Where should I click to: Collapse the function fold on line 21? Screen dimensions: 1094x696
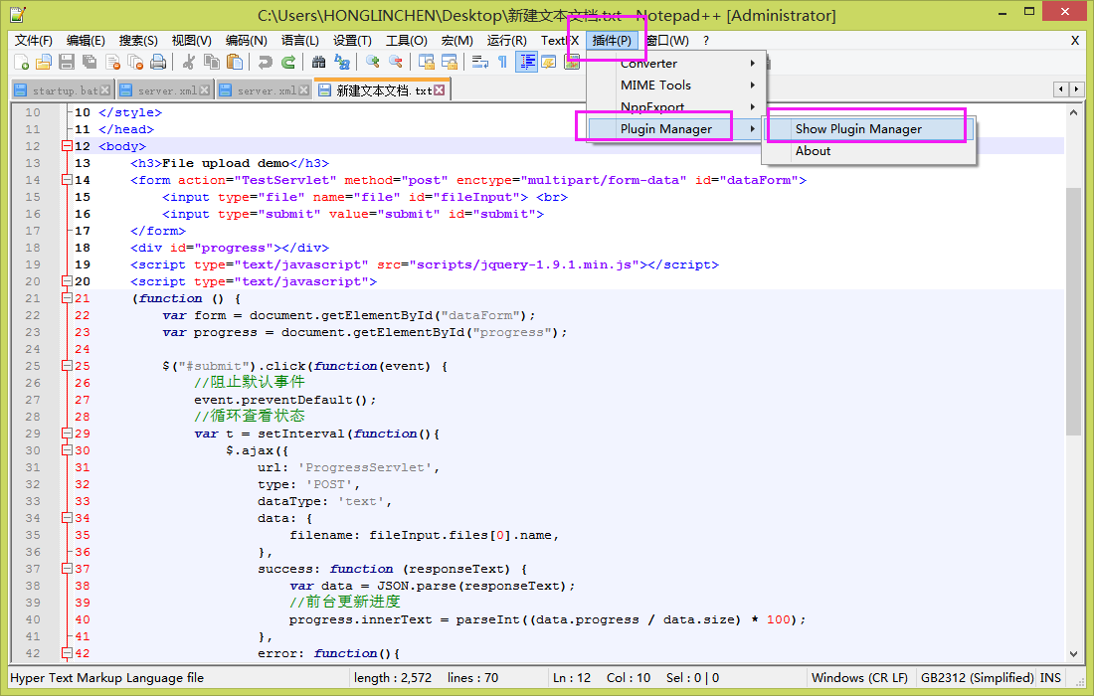coord(67,298)
